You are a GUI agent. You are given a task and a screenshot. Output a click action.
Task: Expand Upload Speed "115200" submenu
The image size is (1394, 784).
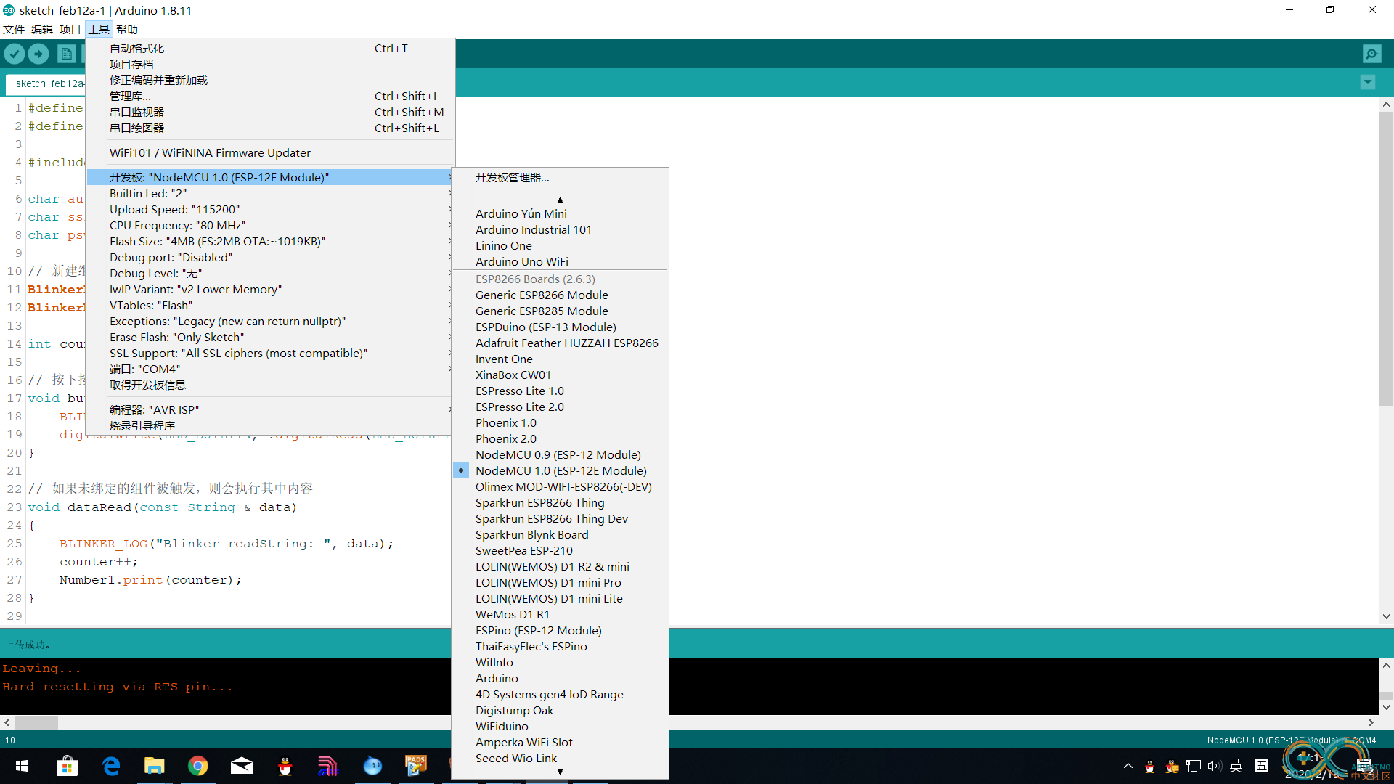click(270, 209)
